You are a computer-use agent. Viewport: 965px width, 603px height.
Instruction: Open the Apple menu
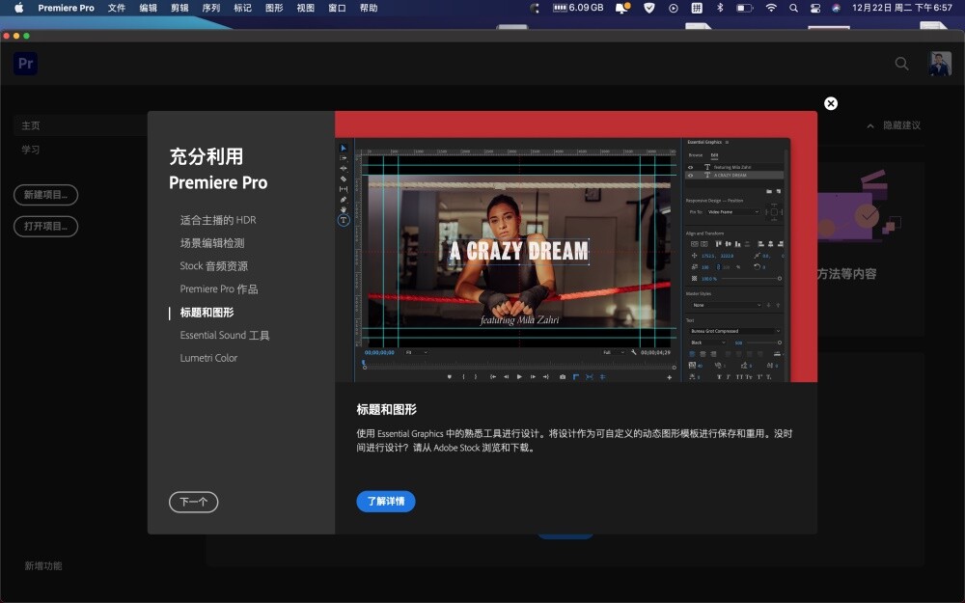tap(18, 8)
